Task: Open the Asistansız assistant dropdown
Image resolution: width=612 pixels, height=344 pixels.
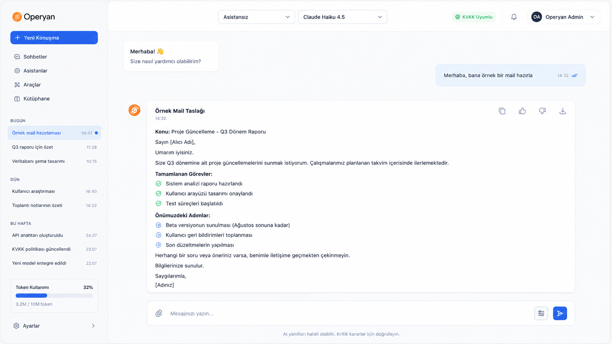Action: [256, 17]
